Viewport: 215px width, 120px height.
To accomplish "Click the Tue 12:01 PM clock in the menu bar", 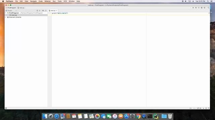I will [200, 1].
